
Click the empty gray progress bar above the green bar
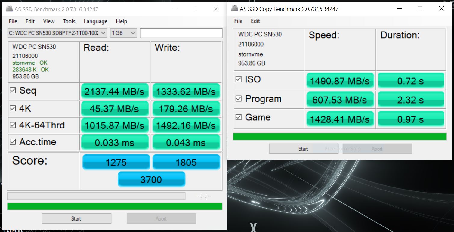coord(96,196)
